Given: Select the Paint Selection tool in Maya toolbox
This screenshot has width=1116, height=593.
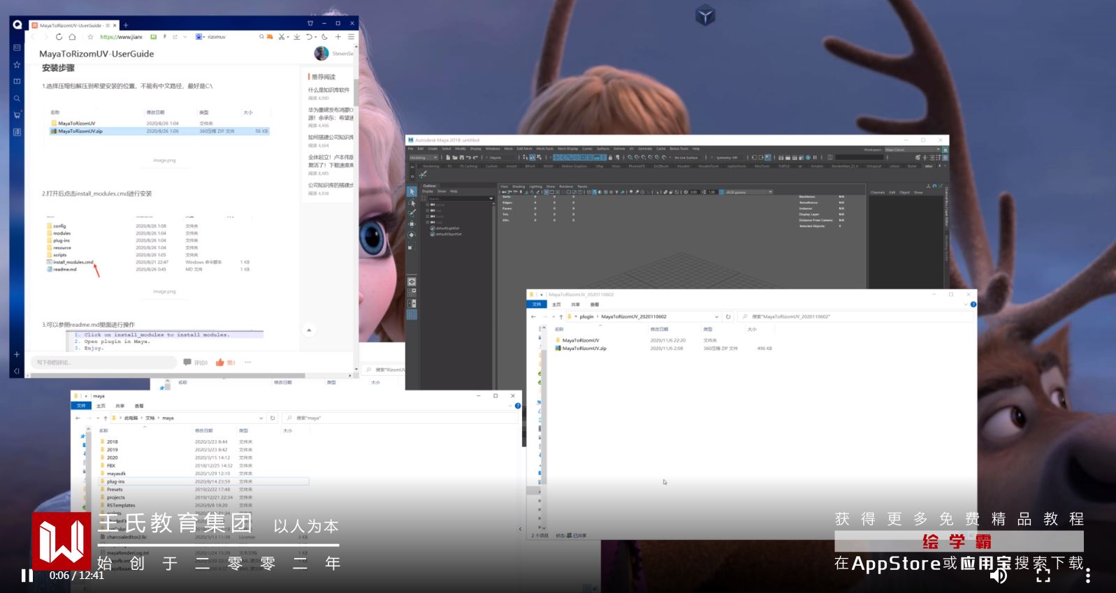Looking at the screenshot, I should 412,213.
